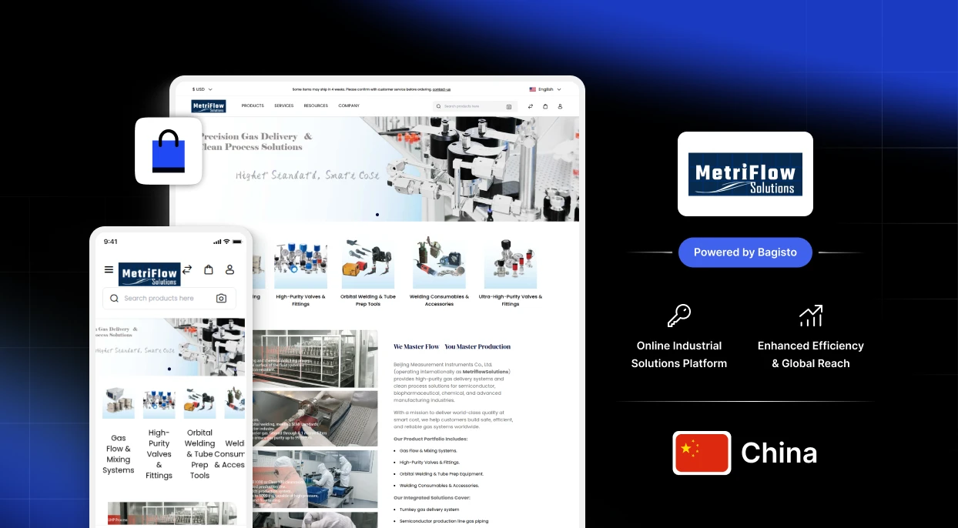Open the shopping bag icon on the phone
Viewport: 958px width, 528px height.
tap(209, 269)
